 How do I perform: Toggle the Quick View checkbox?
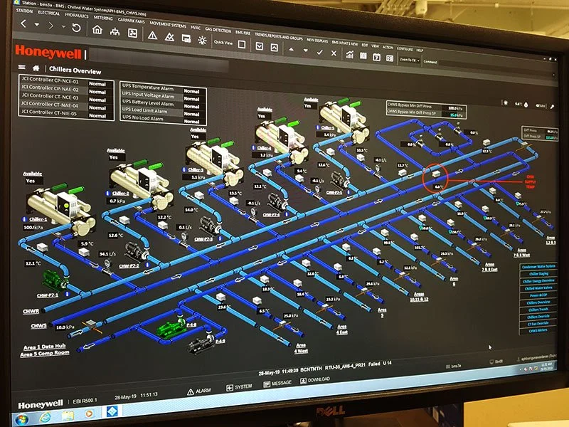(242, 44)
